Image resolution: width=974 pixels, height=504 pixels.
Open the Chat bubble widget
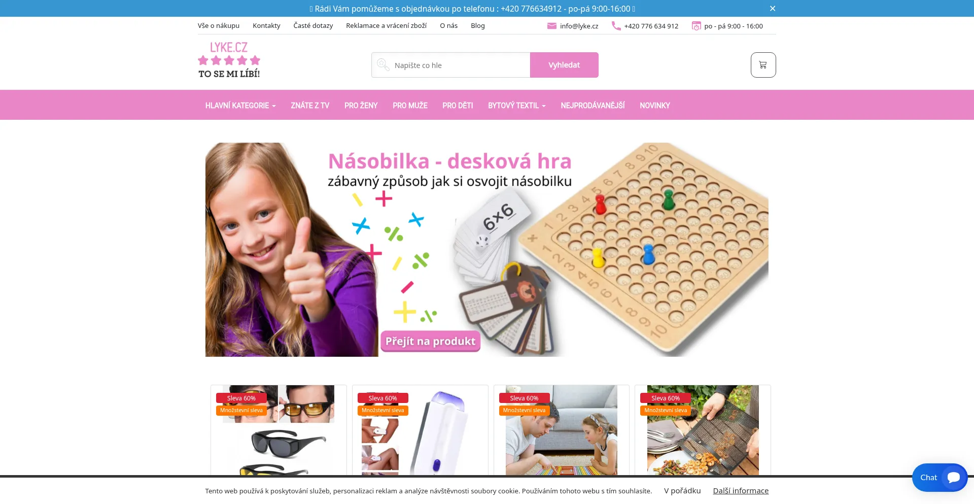(x=940, y=478)
